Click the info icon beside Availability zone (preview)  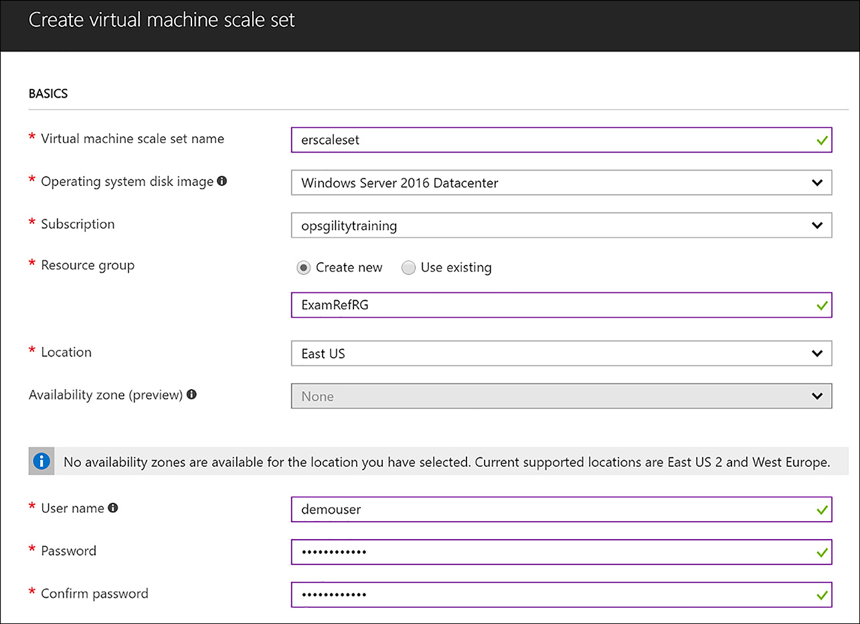[191, 395]
